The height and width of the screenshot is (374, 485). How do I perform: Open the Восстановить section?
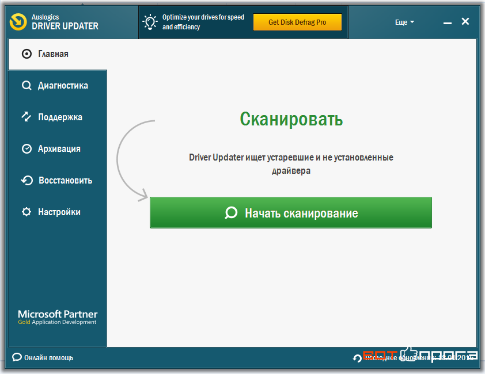pos(58,180)
